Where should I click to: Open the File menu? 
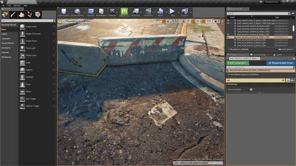[3, 6]
